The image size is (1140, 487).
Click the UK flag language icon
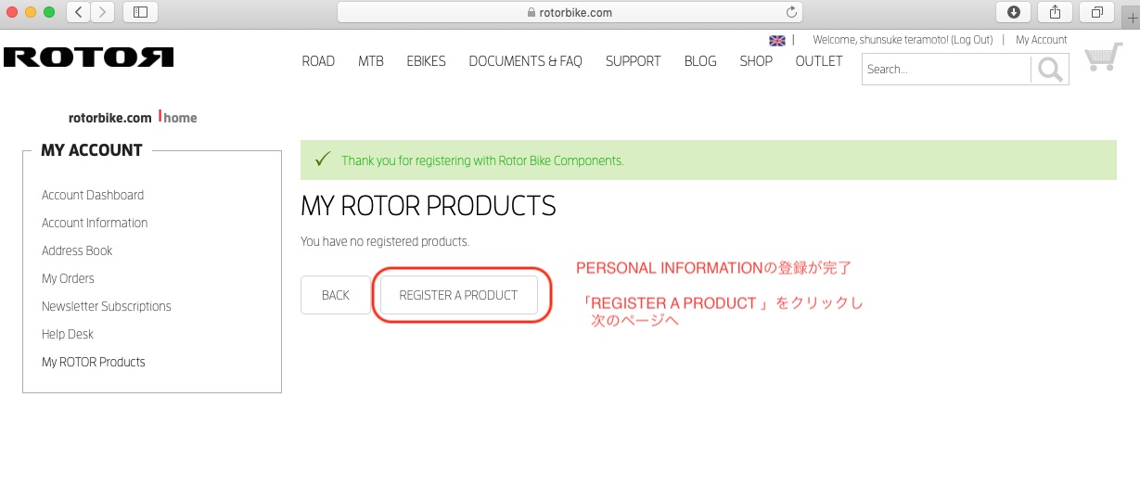coord(777,41)
